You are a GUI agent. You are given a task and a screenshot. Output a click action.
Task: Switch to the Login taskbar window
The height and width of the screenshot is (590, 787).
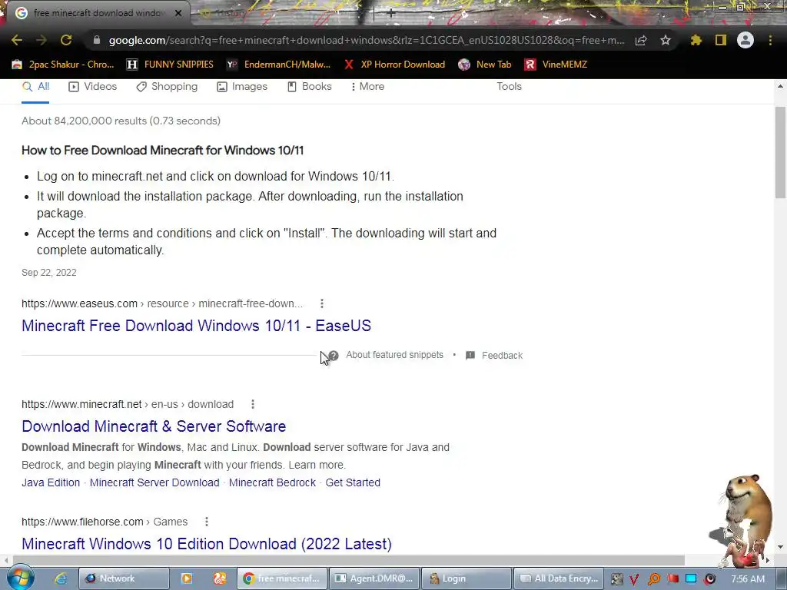[467, 578]
